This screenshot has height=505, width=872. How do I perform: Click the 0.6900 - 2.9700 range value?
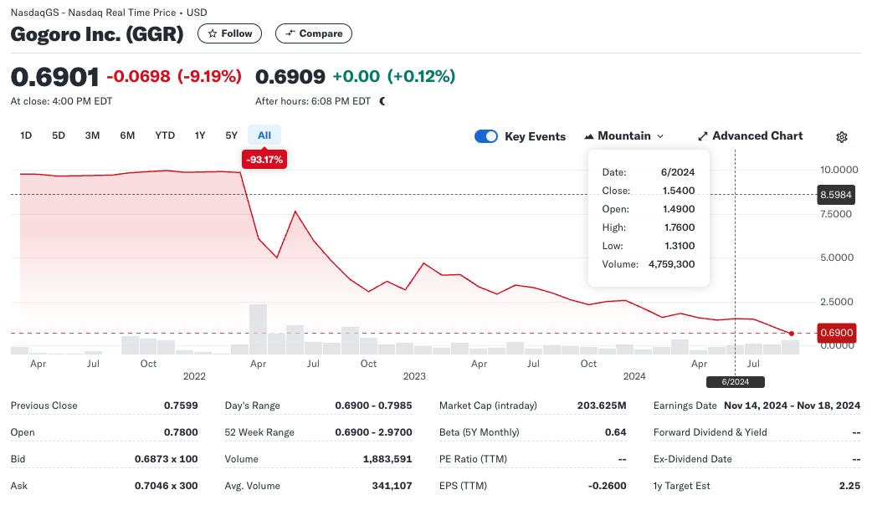tap(374, 432)
